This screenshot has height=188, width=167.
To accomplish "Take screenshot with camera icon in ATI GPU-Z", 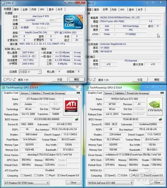I will (78, 93).
